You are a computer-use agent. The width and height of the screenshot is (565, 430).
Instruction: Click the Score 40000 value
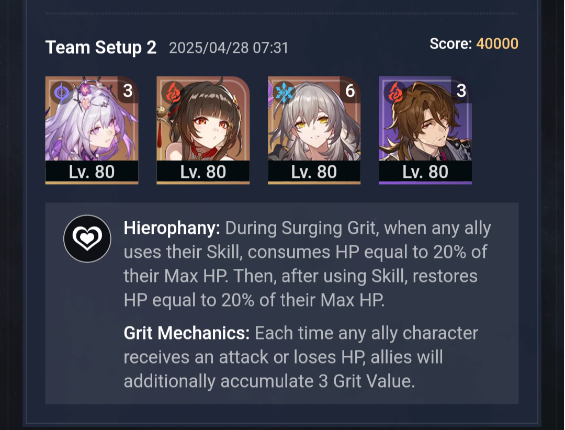point(497,43)
